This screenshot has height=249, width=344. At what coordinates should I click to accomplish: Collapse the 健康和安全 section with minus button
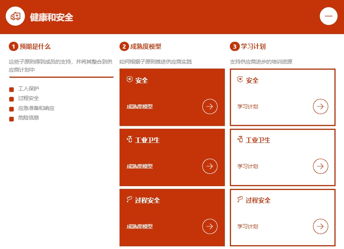328,16
